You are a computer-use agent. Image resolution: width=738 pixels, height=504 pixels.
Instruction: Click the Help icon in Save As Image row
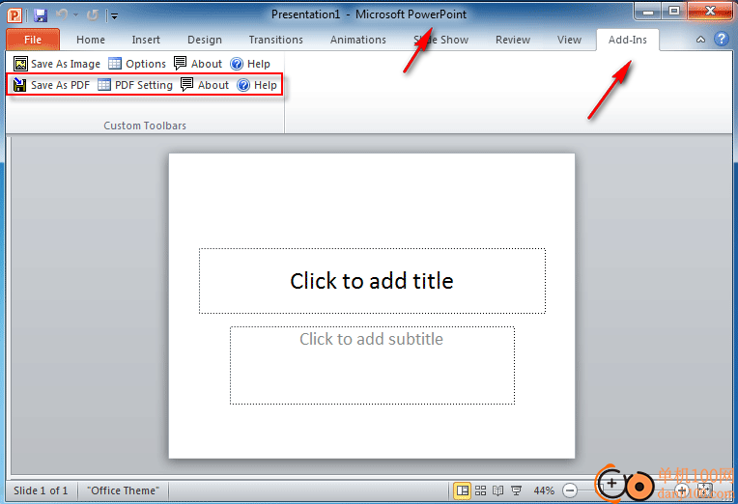(237, 64)
